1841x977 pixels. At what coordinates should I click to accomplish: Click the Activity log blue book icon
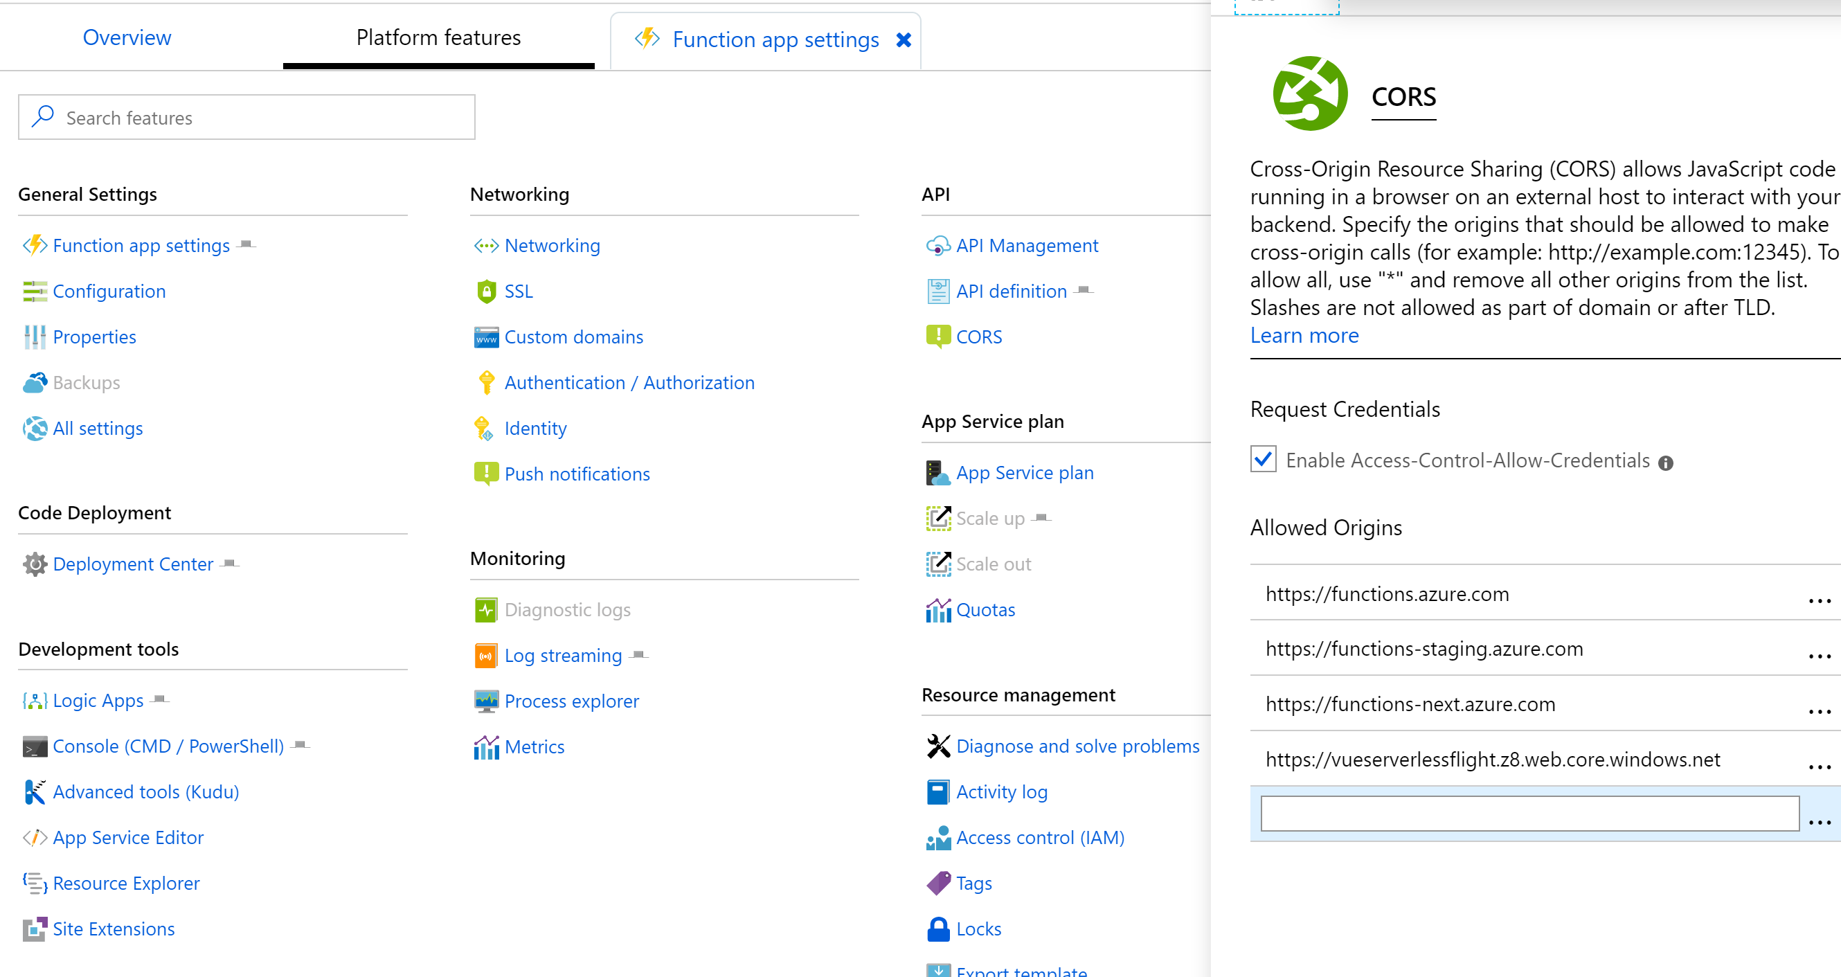[937, 792]
